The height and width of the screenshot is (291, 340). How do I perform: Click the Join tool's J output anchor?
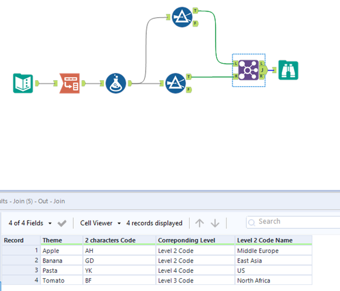pyautogui.click(x=263, y=70)
